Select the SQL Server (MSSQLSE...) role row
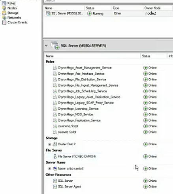 point(108,13)
